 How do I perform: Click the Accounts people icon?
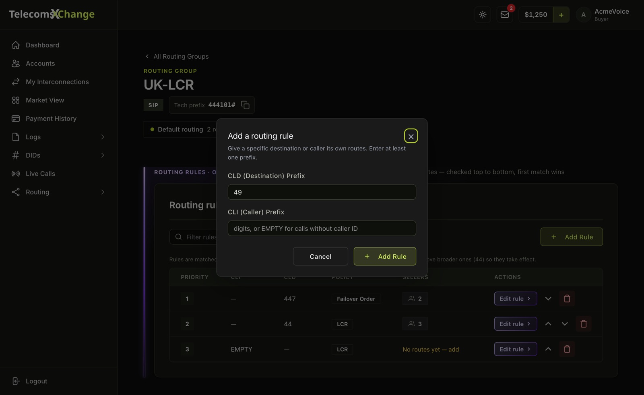(x=16, y=63)
